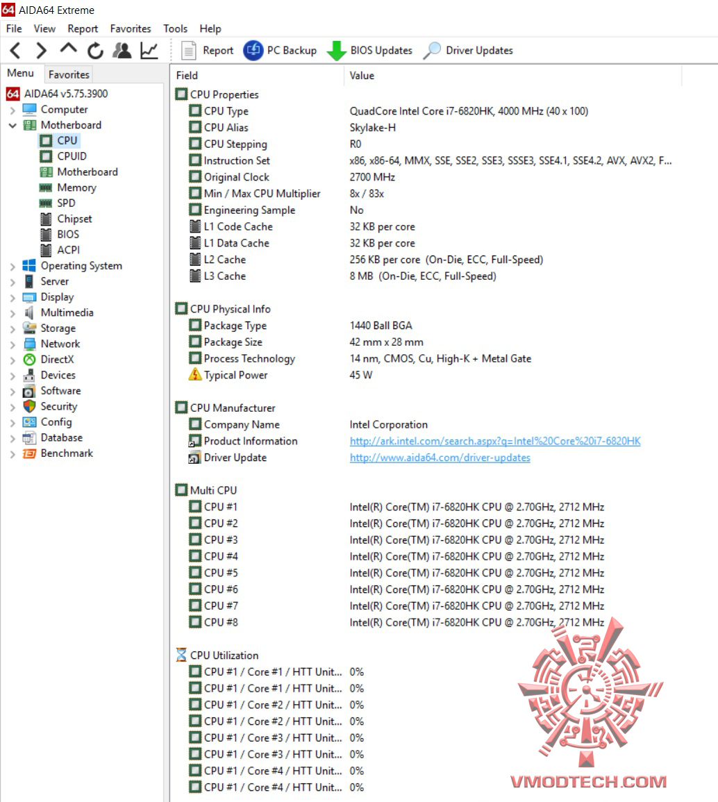Click the Benchmark orange icon
This screenshot has height=802, width=718.
point(30,453)
